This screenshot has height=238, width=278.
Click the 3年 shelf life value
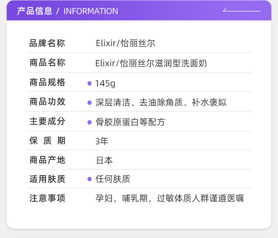[x=102, y=141]
